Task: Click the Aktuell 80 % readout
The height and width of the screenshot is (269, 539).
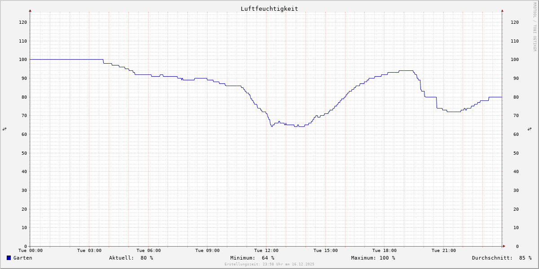Action: [131, 258]
